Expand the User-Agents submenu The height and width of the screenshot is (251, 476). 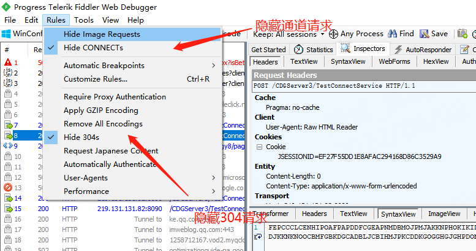[132, 178]
